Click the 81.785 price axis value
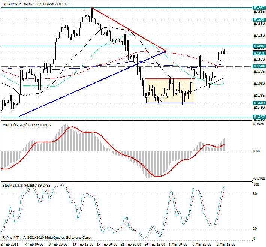This screenshot has width=266, height=247. [259, 96]
